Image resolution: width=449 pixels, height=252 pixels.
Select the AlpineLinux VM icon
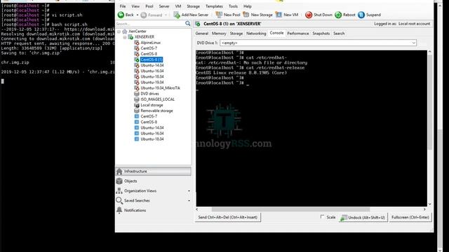pos(137,43)
